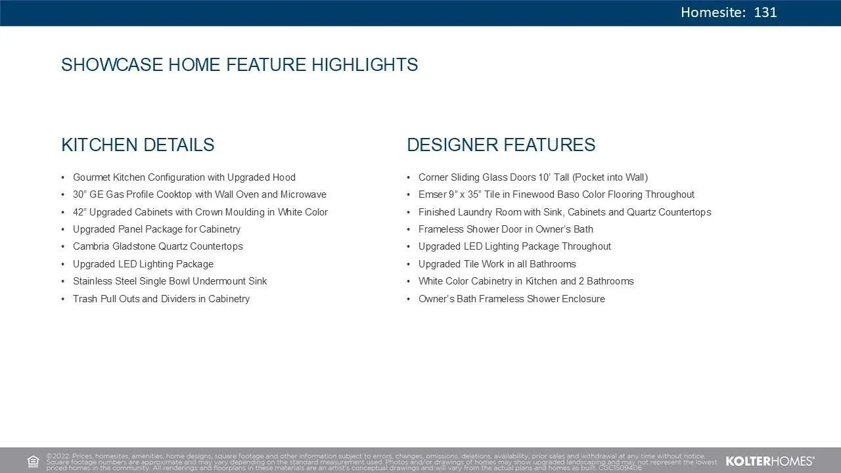The image size is (841, 473).
Task: Click Stainless Steel Single Bowl Undermount Sink
Action: click(x=170, y=281)
